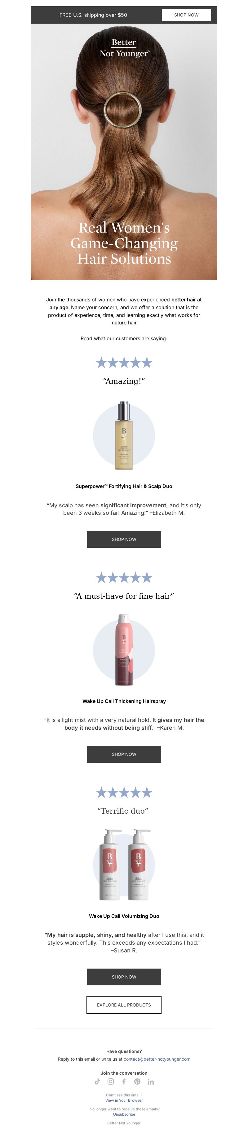Click the View in Your Browser link
Image resolution: width=248 pixels, height=1144 pixels.
(x=124, y=1100)
